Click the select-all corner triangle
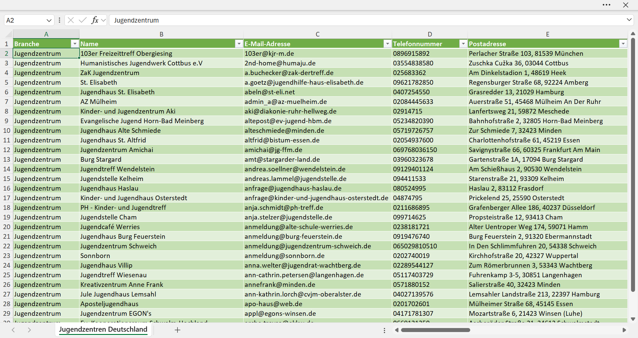Image resolution: width=638 pixels, height=338 pixels. coord(9,34)
